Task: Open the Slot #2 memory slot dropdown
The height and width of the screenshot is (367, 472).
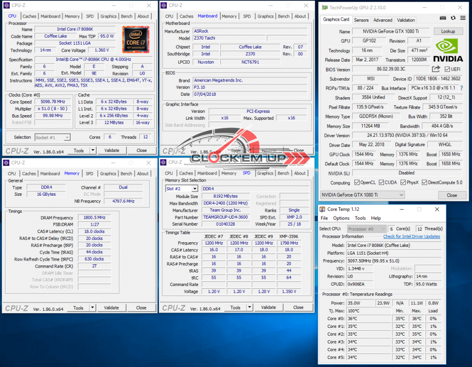Action: click(x=194, y=189)
